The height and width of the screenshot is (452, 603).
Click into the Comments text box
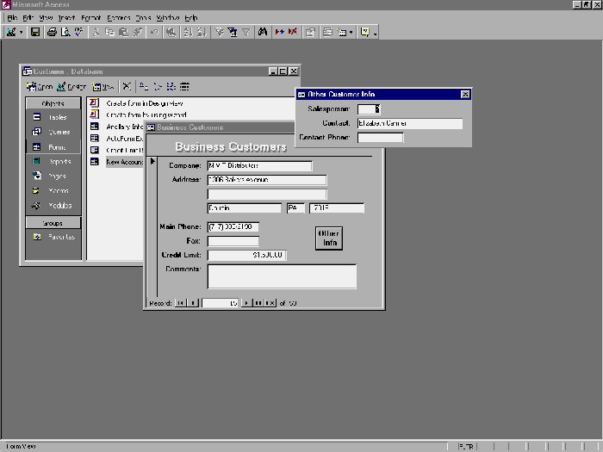(282, 276)
